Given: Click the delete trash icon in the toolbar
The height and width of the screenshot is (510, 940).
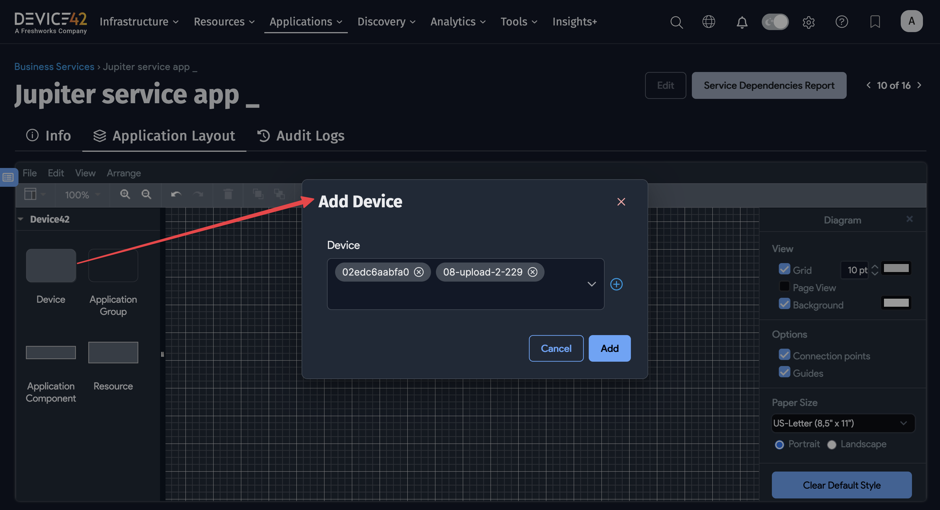Looking at the screenshot, I should [x=228, y=194].
